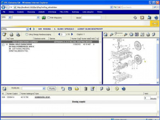Zoom in the illustration with right magnifier
160x120 pixels.
click(x=125, y=34)
